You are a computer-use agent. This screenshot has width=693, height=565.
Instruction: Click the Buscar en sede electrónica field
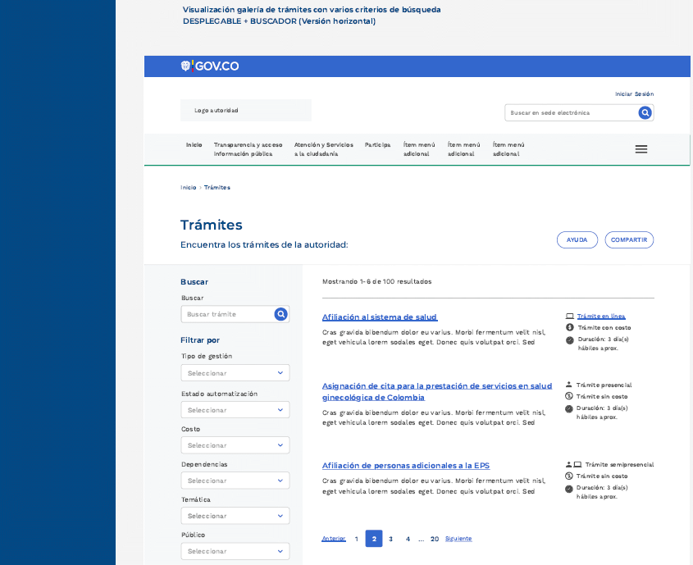point(570,112)
